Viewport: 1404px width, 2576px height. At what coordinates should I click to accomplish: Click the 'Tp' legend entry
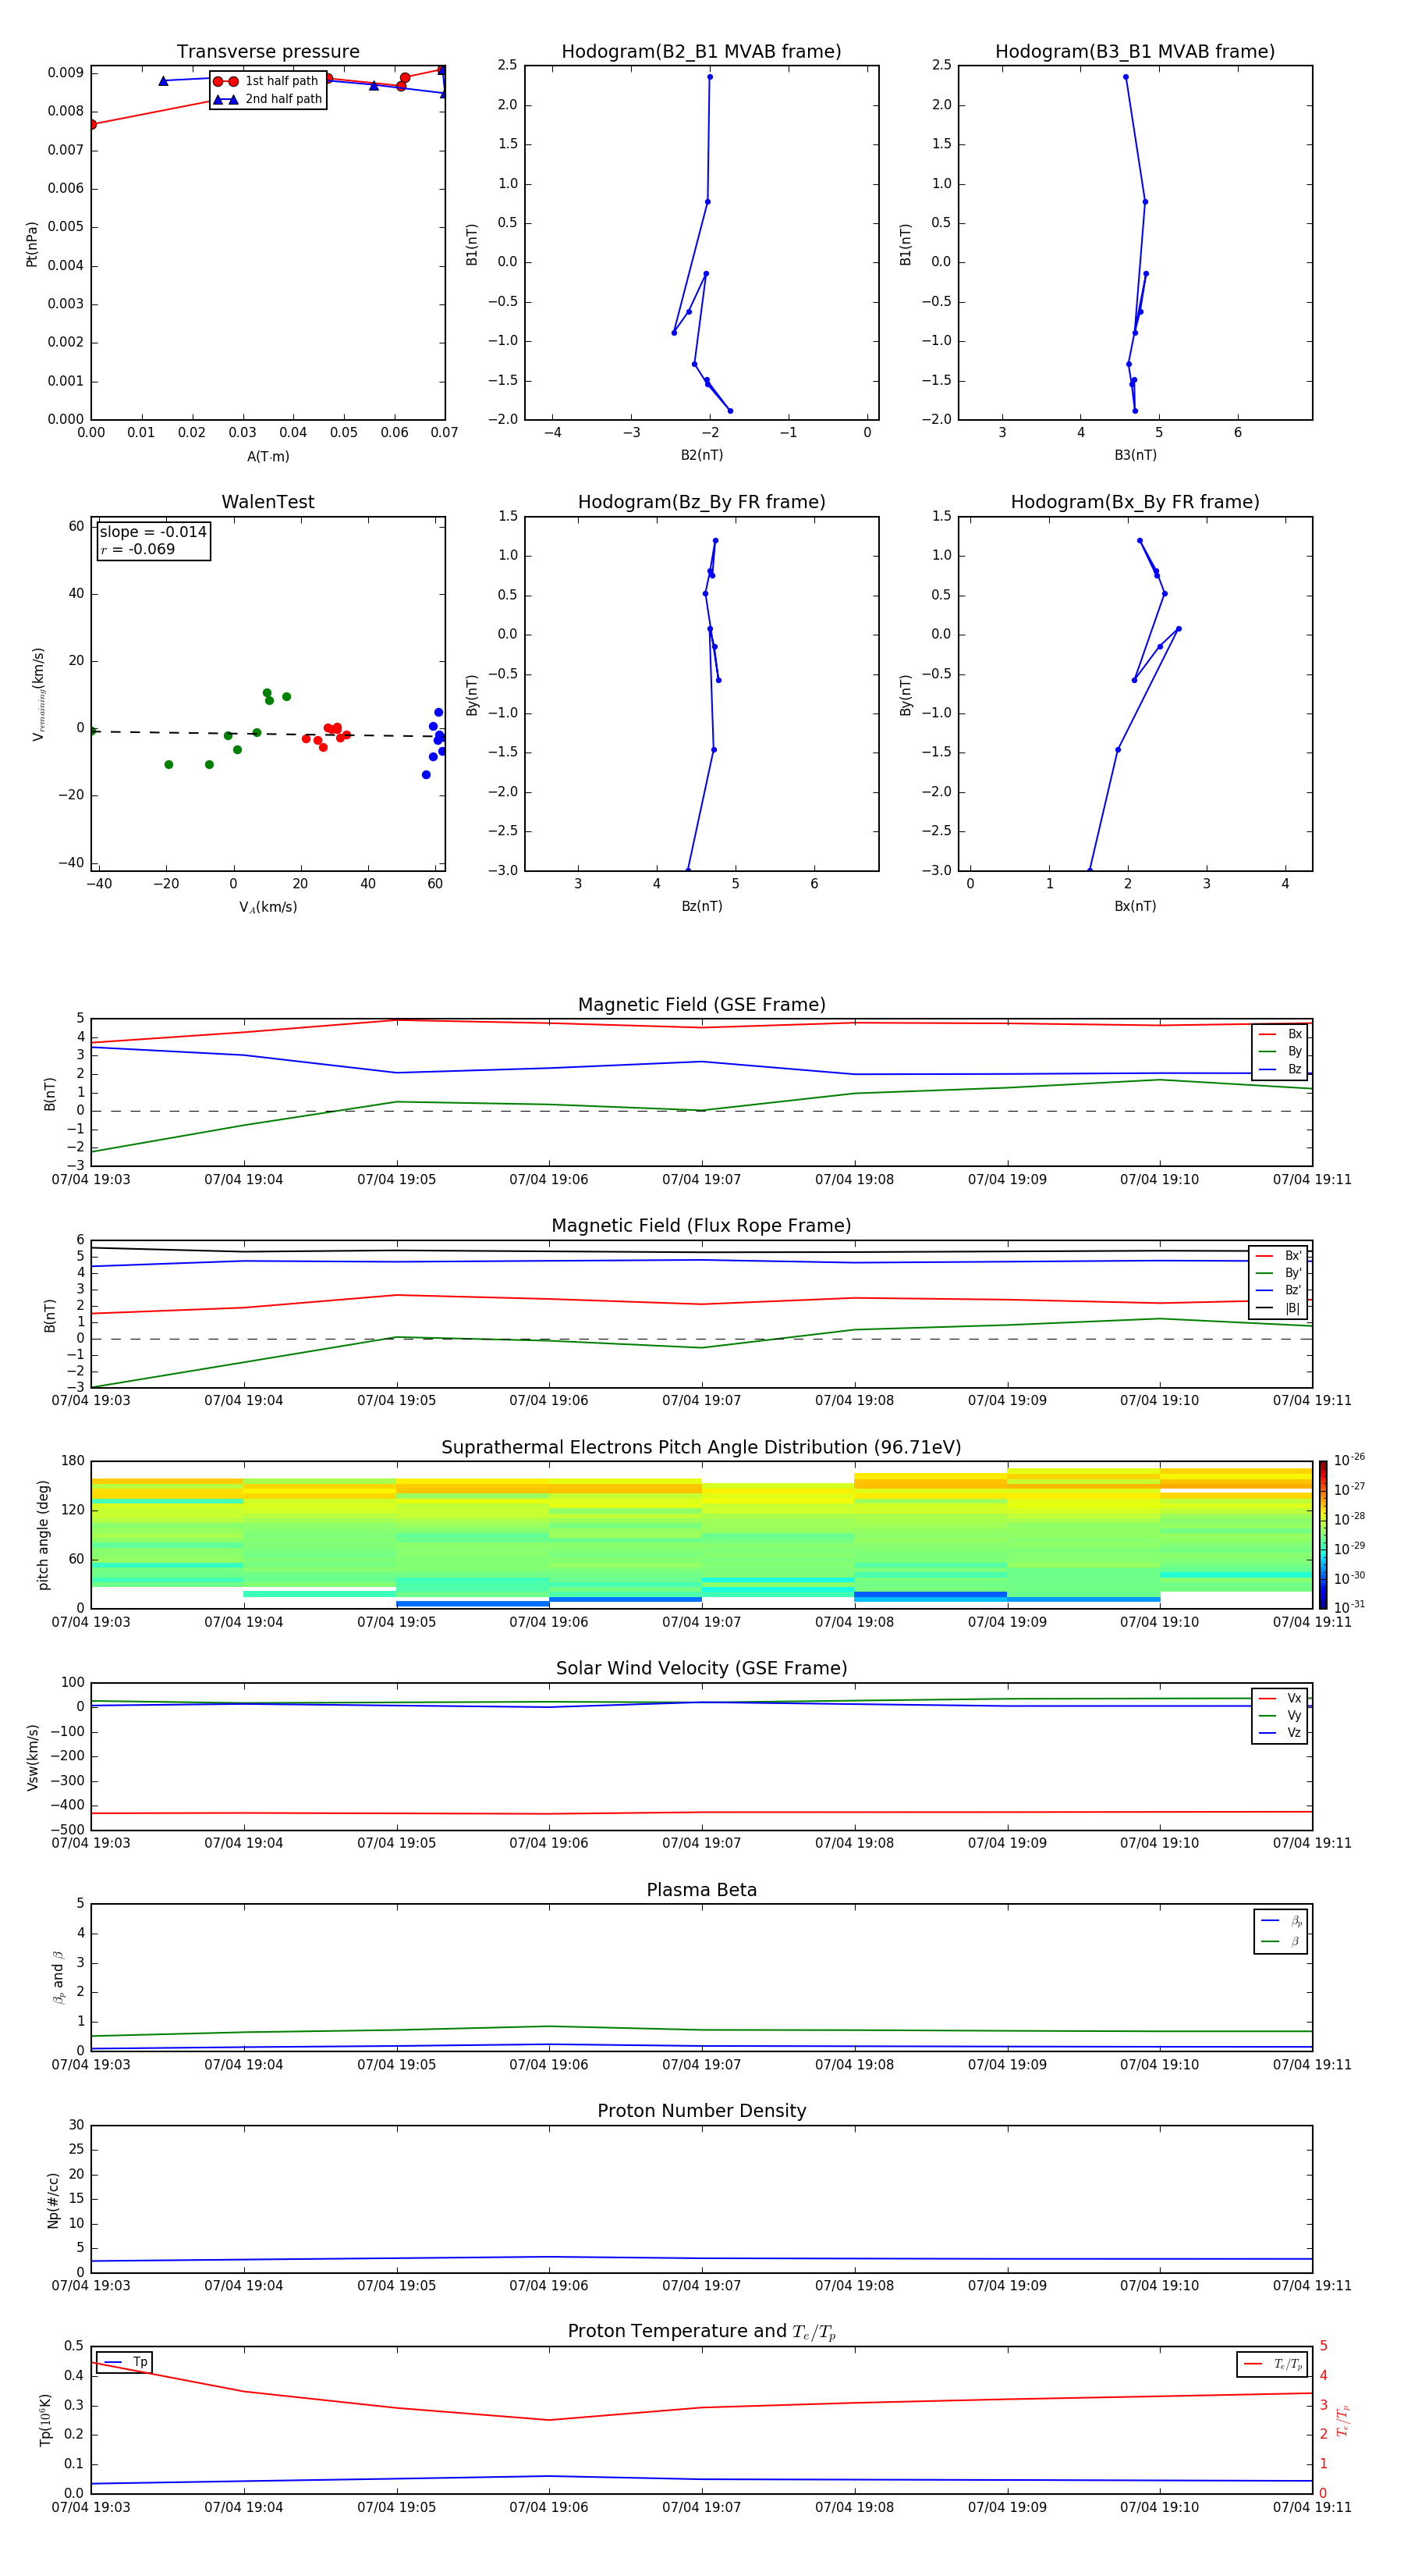coord(126,2362)
